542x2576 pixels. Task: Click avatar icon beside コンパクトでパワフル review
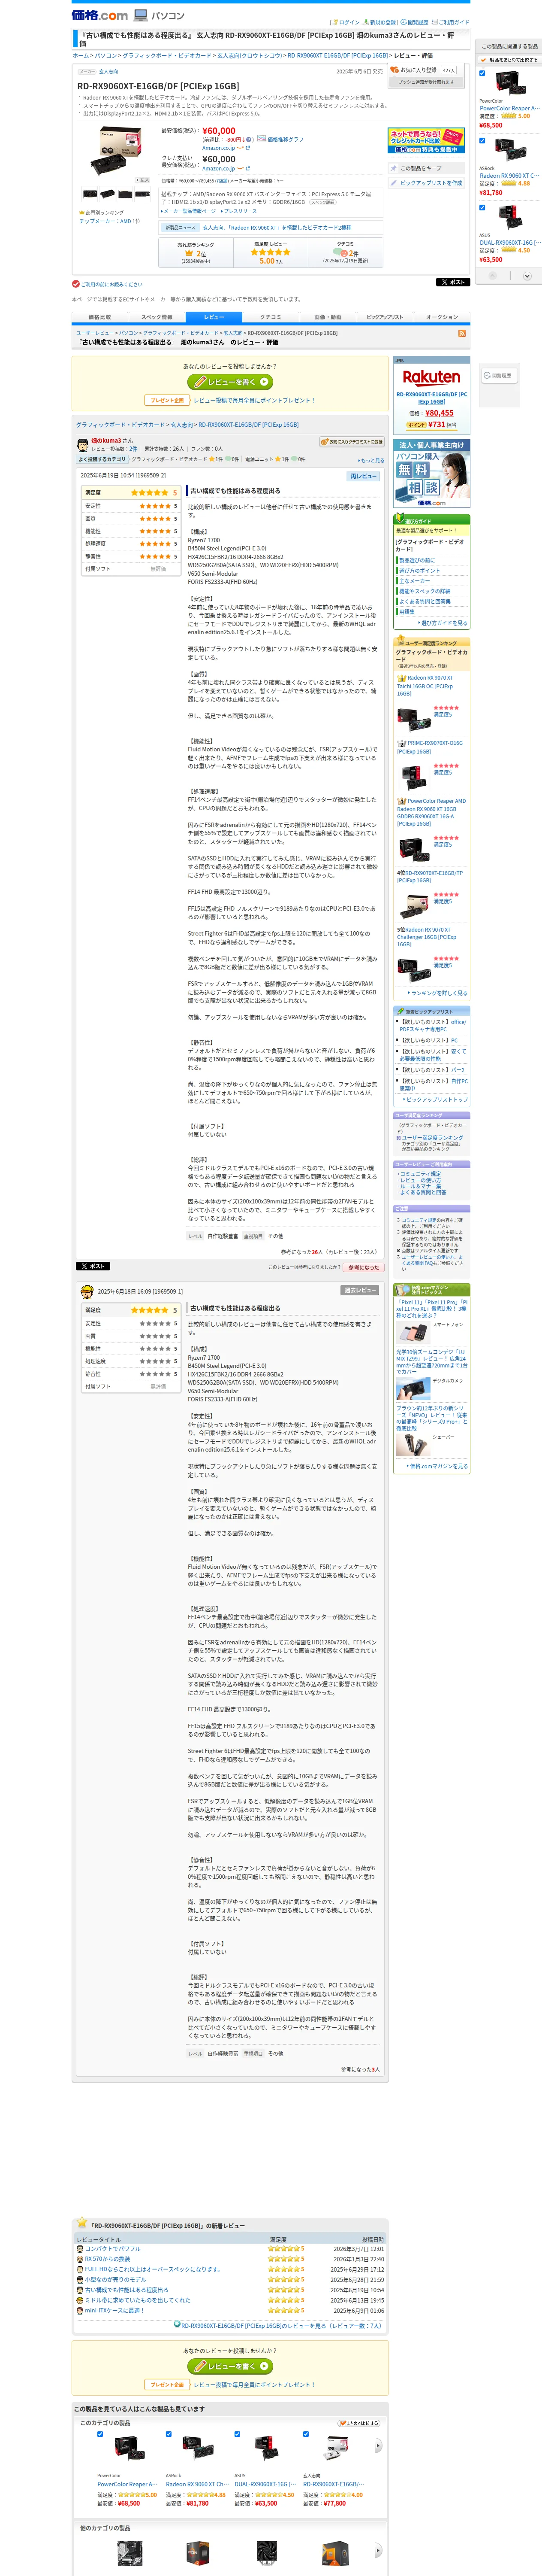pyautogui.click(x=80, y=2249)
